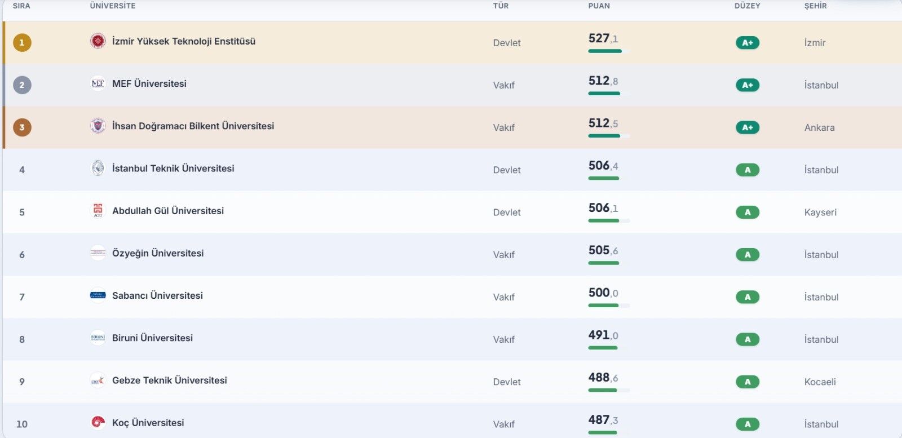This screenshot has height=438, width=902.
Task: Open the Gebze Teknik Üniversitesi entry
Action: click(170, 381)
